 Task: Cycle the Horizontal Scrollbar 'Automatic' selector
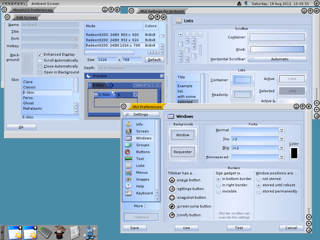[x=277, y=59]
